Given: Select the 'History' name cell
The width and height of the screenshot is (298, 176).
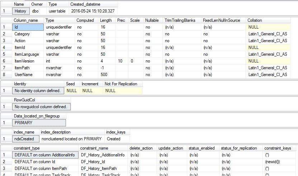Looking at the screenshot, I should pyautogui.click(x=21, y=11).
